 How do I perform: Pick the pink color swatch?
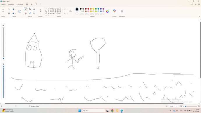[x=88, y=11]
